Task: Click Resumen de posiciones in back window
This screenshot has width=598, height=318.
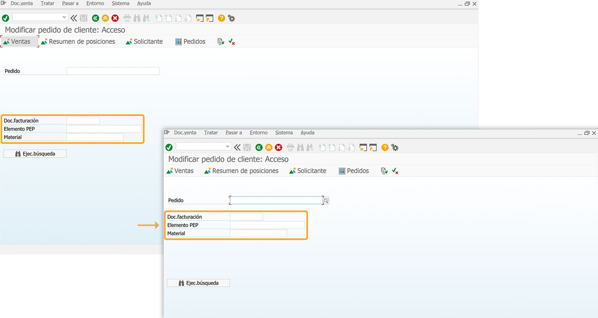Action: point(78,42)
